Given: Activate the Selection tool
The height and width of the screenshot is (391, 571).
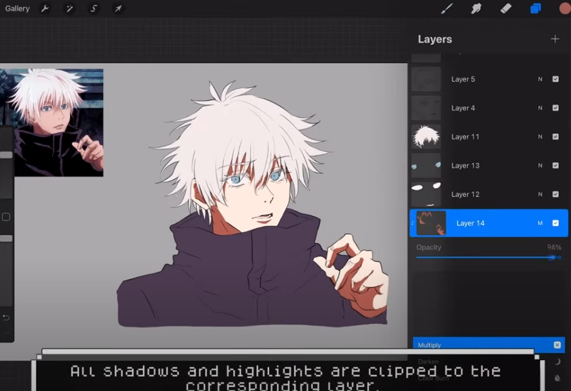Looking at the screenshot, I should point(94,8).
